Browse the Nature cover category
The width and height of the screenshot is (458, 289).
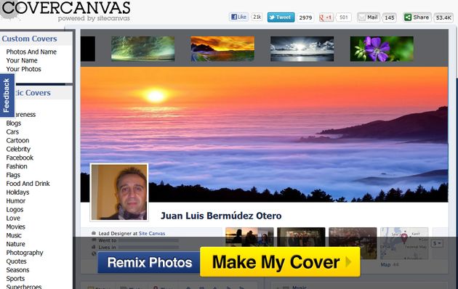(16, 244)
